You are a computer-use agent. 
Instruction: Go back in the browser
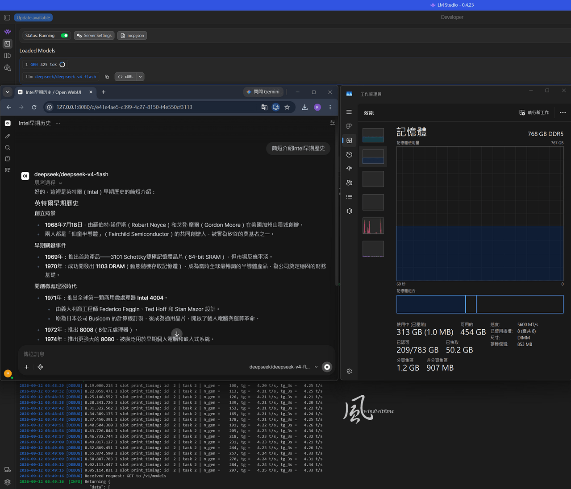coord(8,107)
